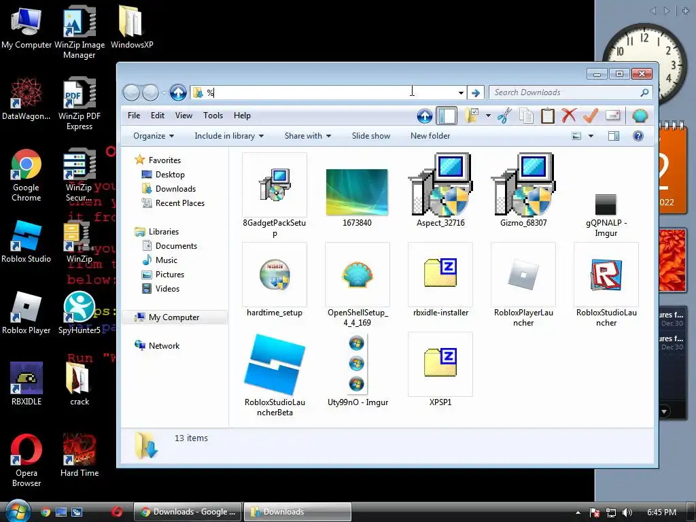The image size is (696, 522).
Task: Expand the Share with dropdown
Action: click(308, 136)
